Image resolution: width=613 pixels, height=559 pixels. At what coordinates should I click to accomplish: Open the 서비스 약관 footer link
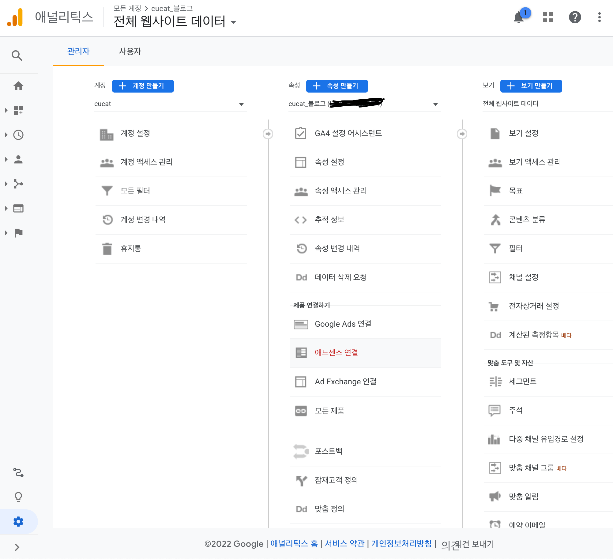(x=344, y=544)
